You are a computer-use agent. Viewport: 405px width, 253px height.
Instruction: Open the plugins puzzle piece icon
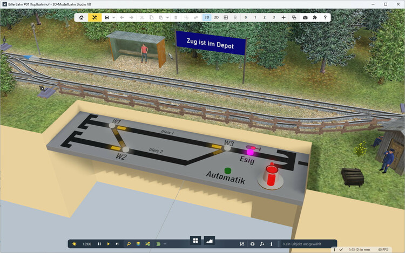[315, 18]
